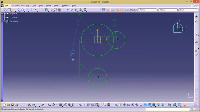Open the Circle tool flyout arrow
Screen dimensions: 200x112
click(x=16, y=12)
